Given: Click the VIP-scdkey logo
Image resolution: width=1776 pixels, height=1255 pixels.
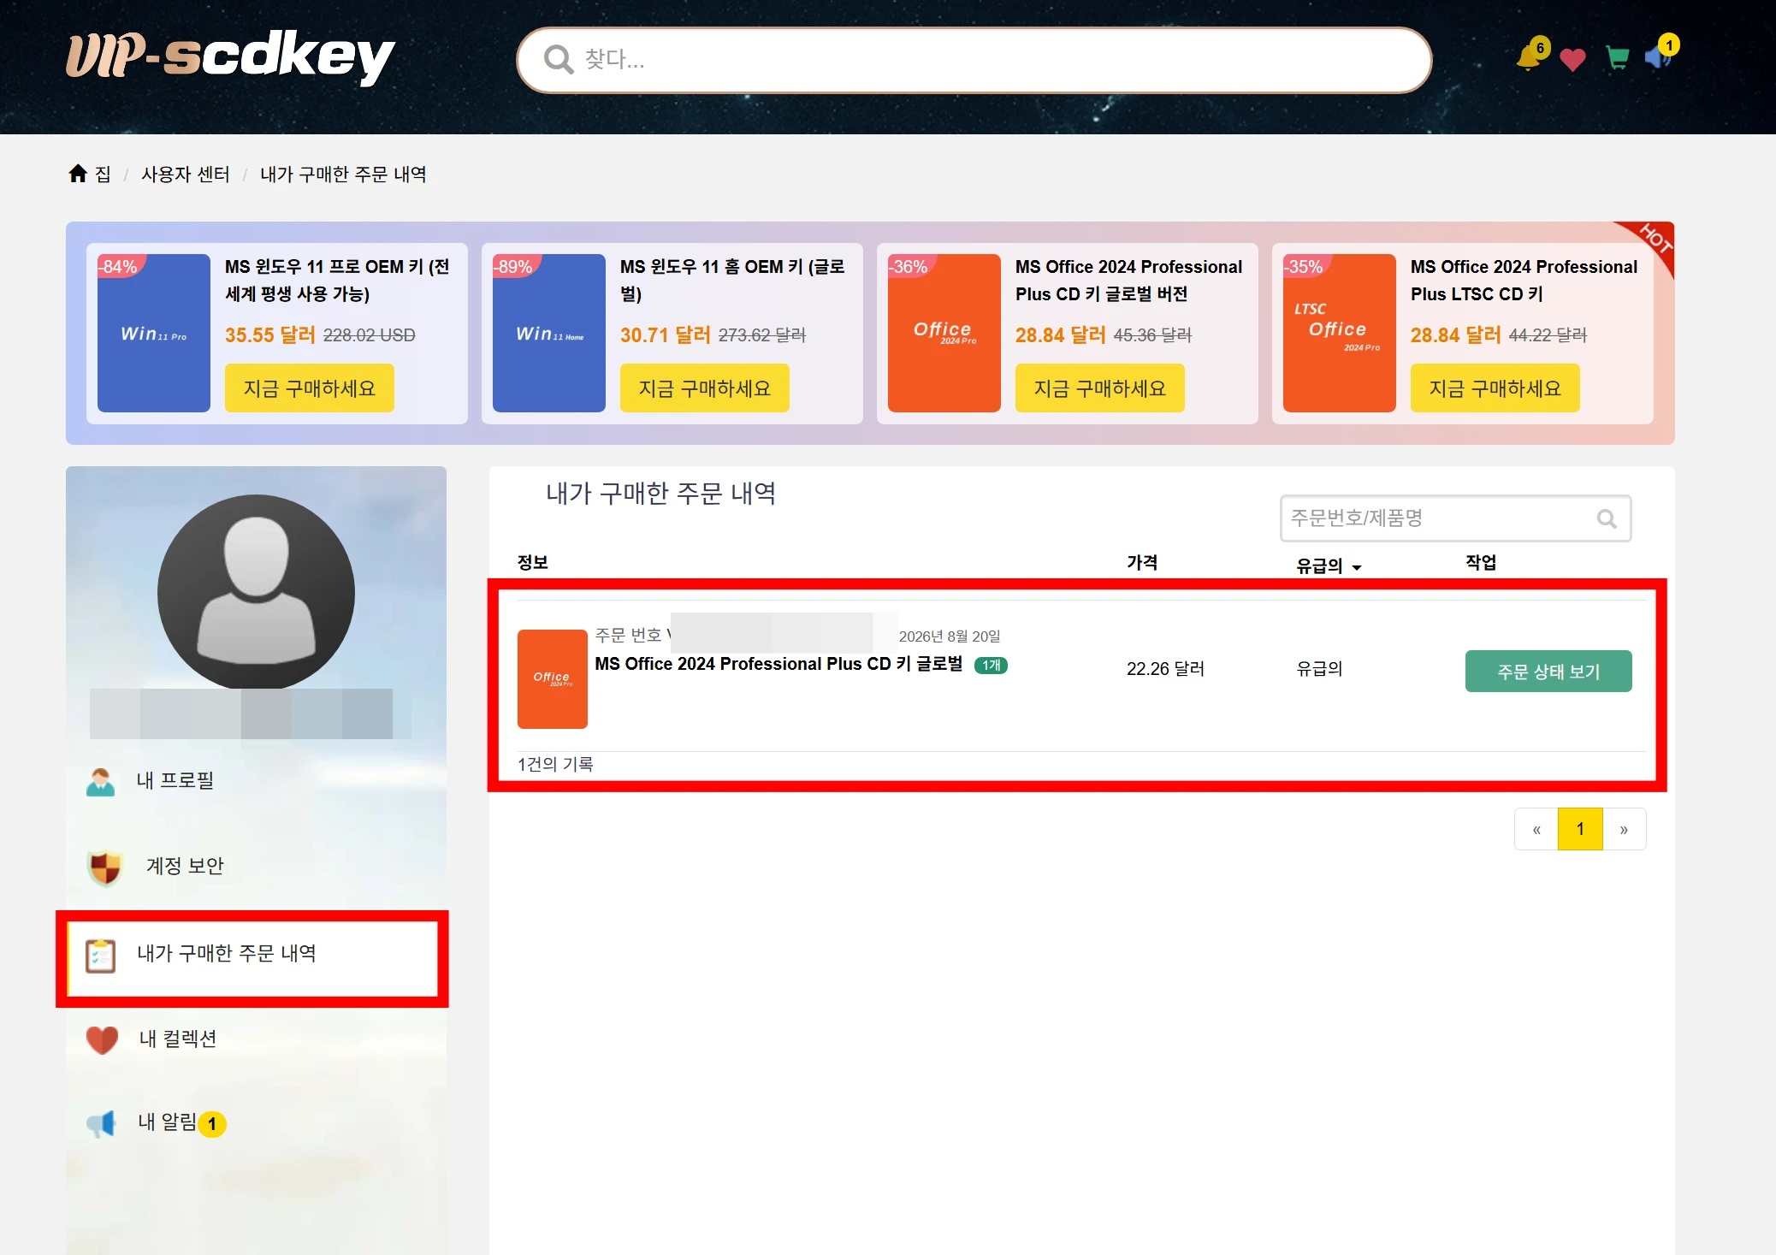Looking at the screenshot, I should click(230, 56).
